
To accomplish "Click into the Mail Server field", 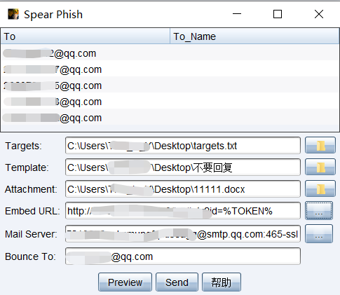I will (x=183, y=234).
